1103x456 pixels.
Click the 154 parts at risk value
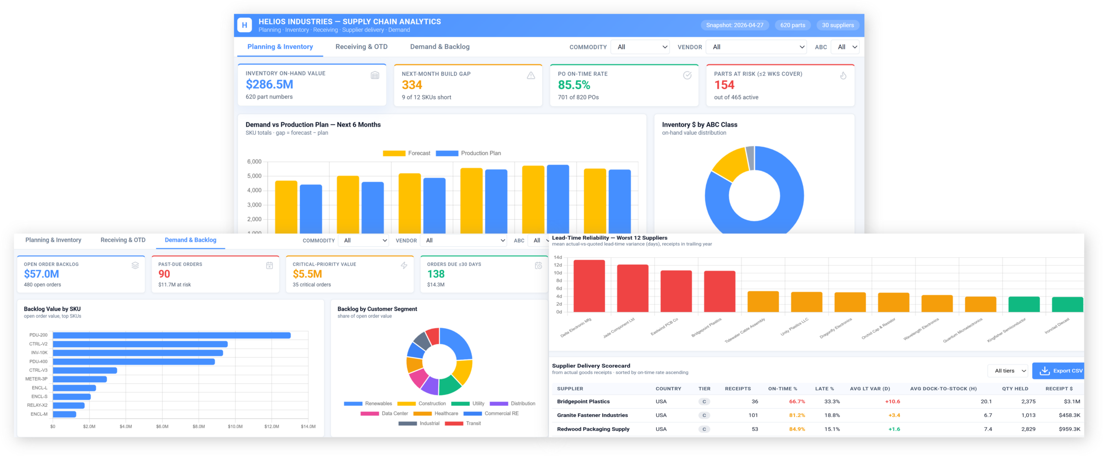(724, 85)
